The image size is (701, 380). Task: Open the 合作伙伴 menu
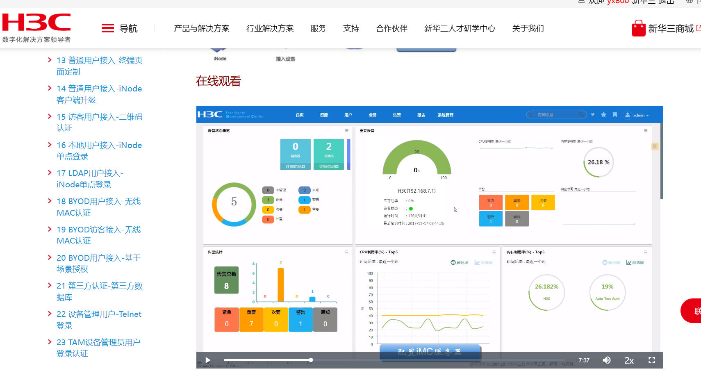tap(391, 28)
